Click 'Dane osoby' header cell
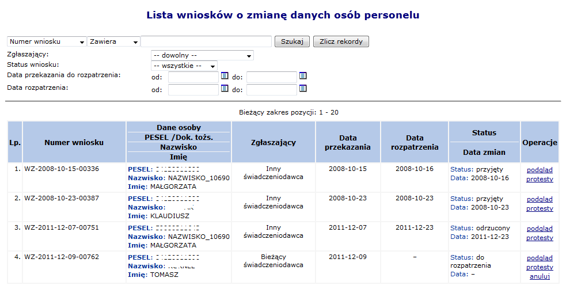Viewport: 566px width, 289px height. (x=178, y=127)
